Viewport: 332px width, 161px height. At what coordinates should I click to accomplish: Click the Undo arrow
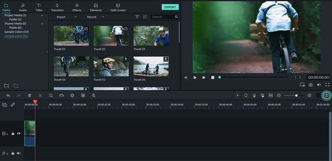pos(8,96)
